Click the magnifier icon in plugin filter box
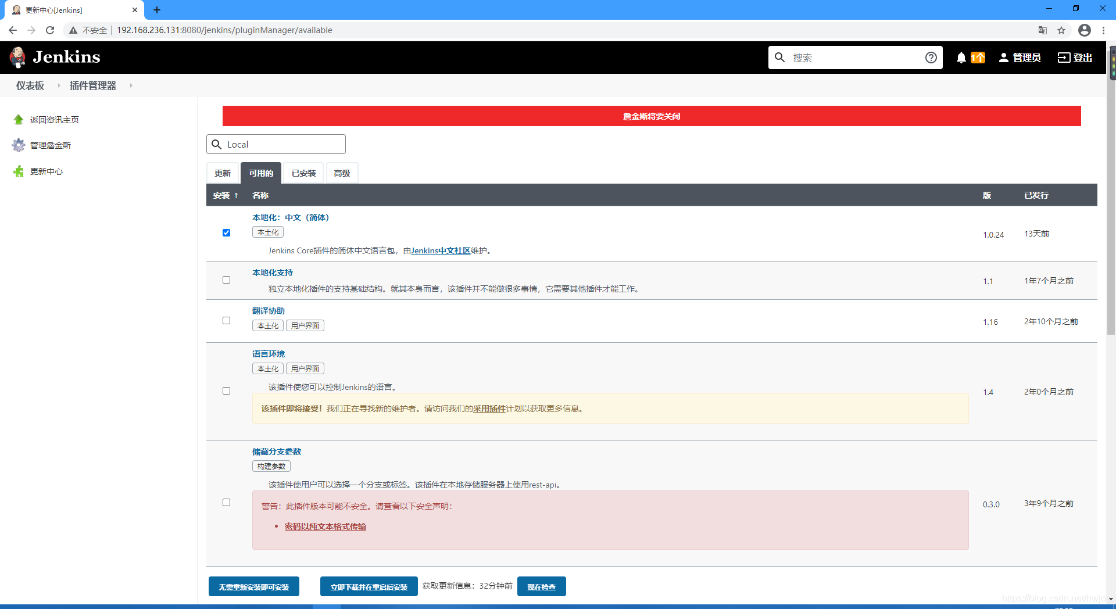The width and height of the screenshot is (1116, 609). click(217, 144)
